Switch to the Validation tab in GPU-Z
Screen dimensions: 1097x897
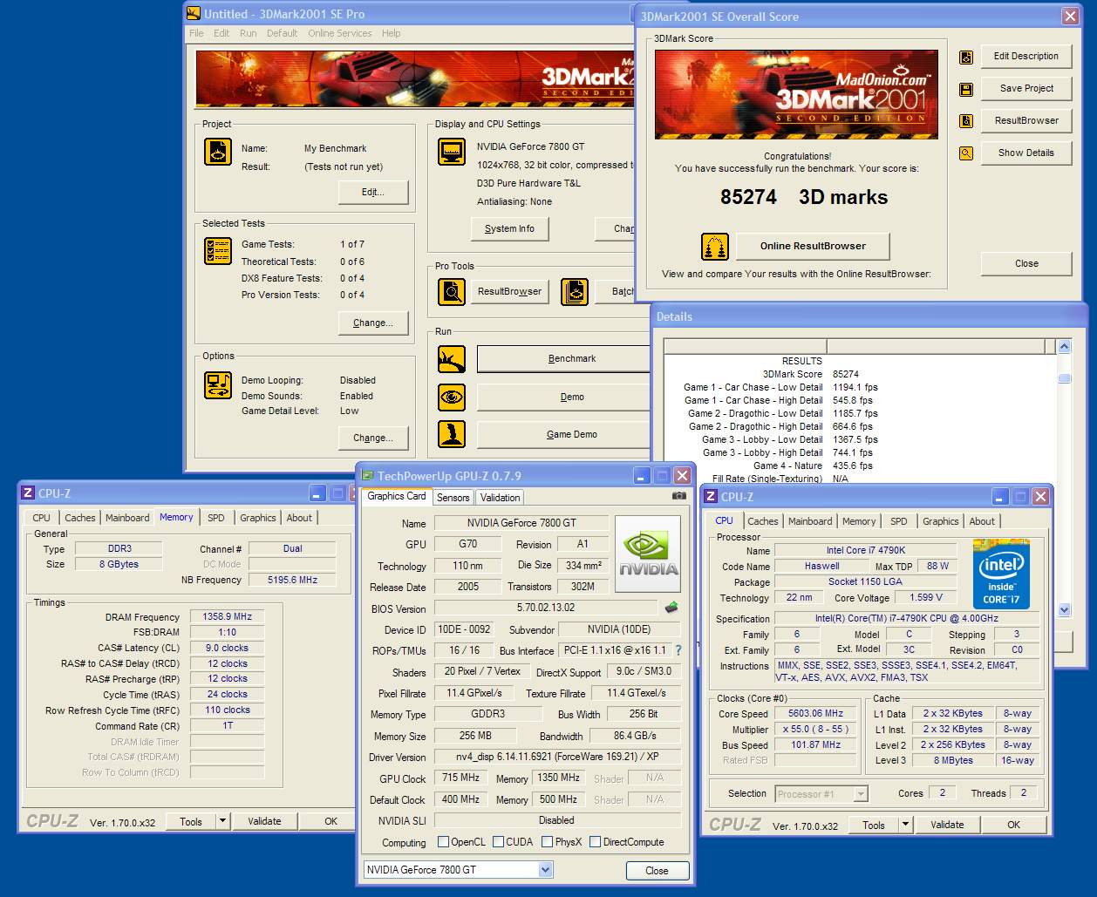click(x=500, y=498)
